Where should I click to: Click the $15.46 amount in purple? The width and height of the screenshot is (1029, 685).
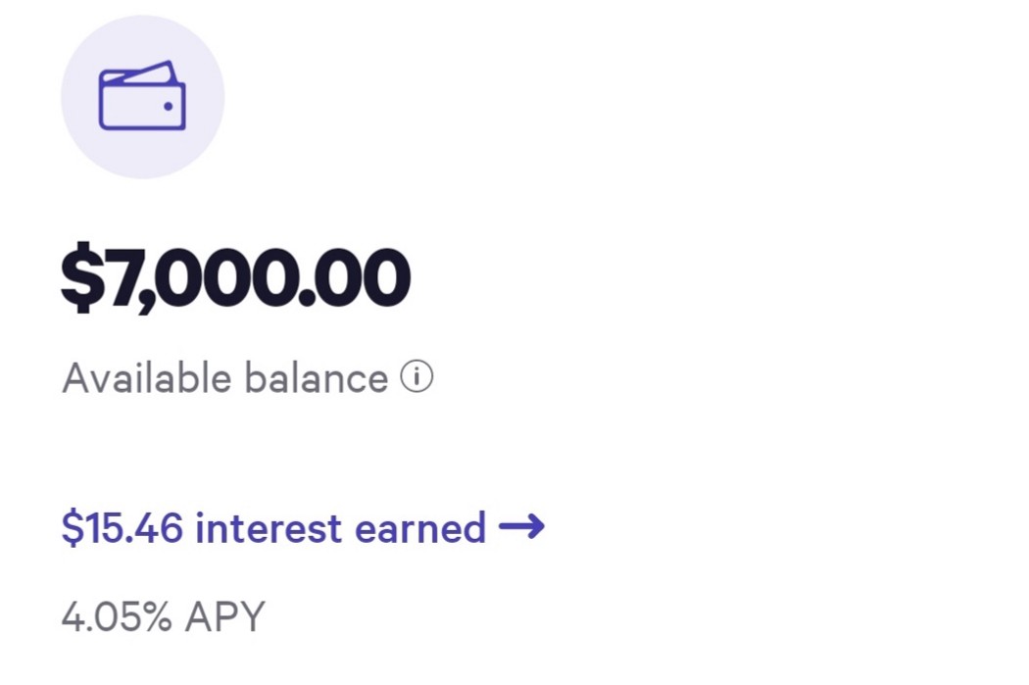tap(122, 529)
